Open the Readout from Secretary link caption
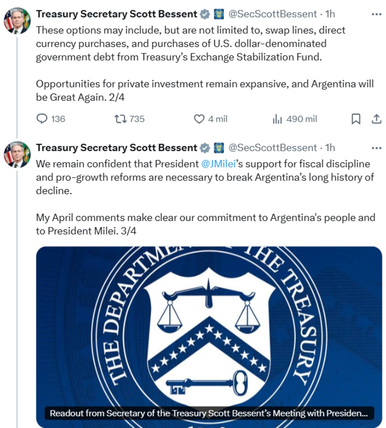 (x=209, y=413)
